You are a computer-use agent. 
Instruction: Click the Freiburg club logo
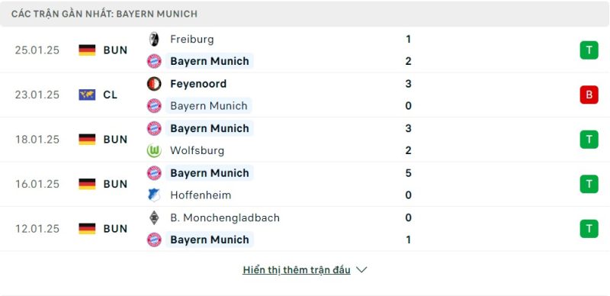pyautogui.click(x=154, y=39)
